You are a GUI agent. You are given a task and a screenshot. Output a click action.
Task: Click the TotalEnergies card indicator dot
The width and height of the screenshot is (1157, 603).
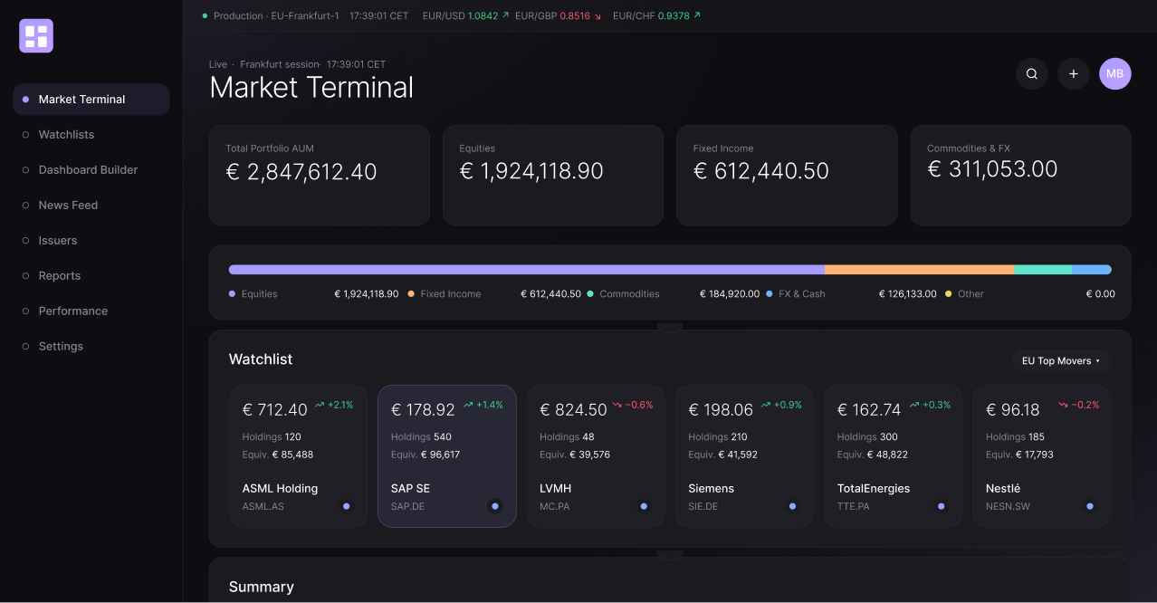point(941,506)
